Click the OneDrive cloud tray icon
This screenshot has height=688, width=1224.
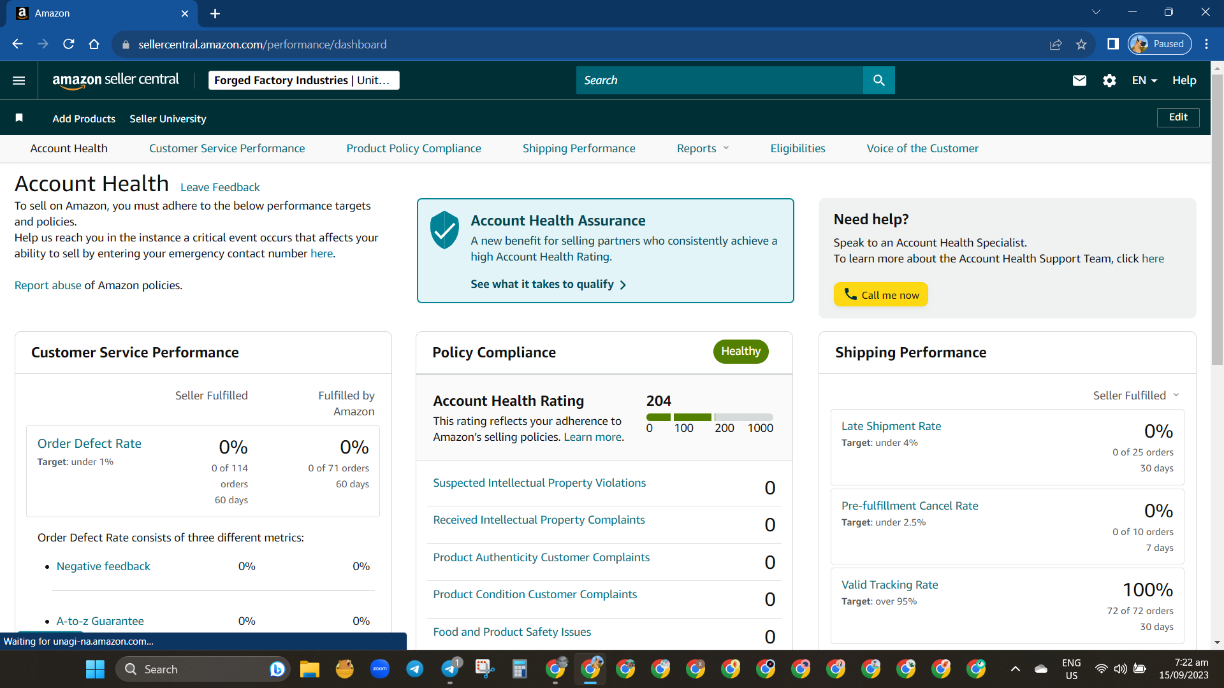pyautogui.click(x=1041, y=669)
